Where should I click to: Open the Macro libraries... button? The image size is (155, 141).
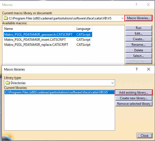pos(138,18)
